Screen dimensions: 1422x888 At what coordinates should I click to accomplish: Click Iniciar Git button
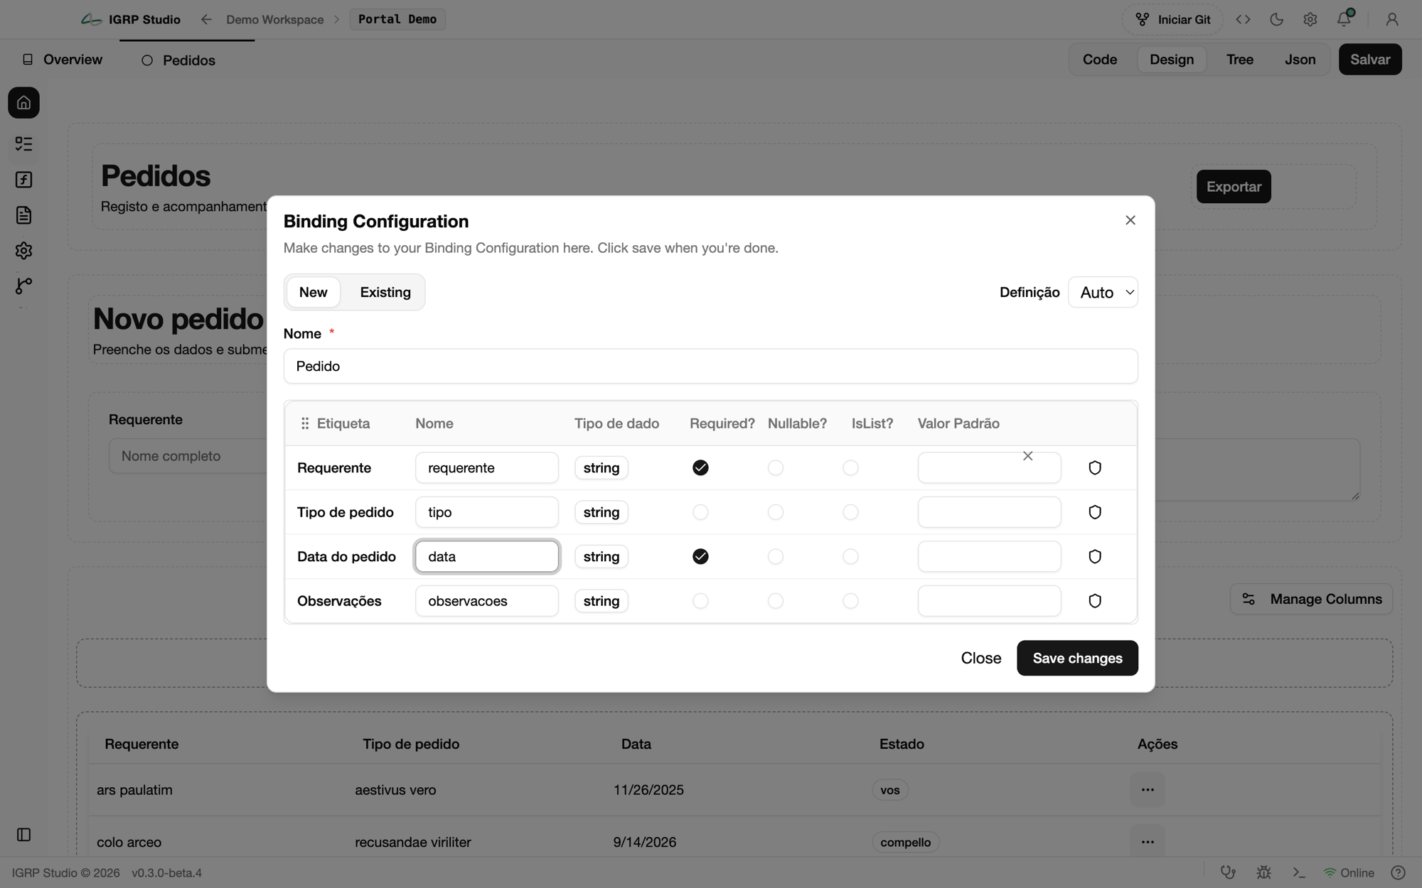tap(1172, 20)
